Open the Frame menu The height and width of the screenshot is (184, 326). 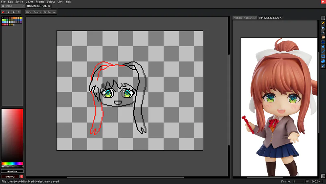pyautogui.click(x=40, y=2)
